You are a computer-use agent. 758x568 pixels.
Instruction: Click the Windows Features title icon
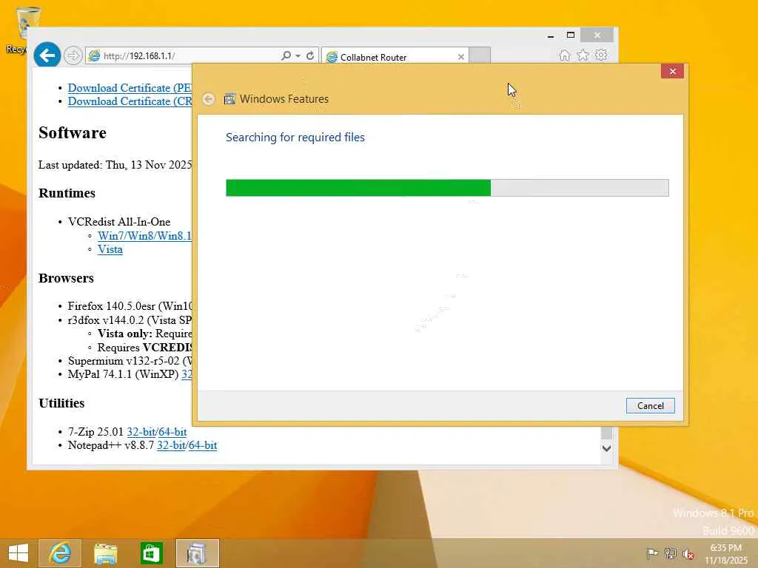tap(229, 99)
